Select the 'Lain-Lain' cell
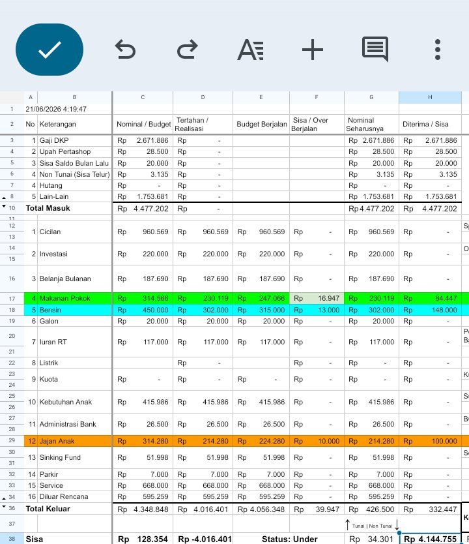 click(x=74, y=196)
